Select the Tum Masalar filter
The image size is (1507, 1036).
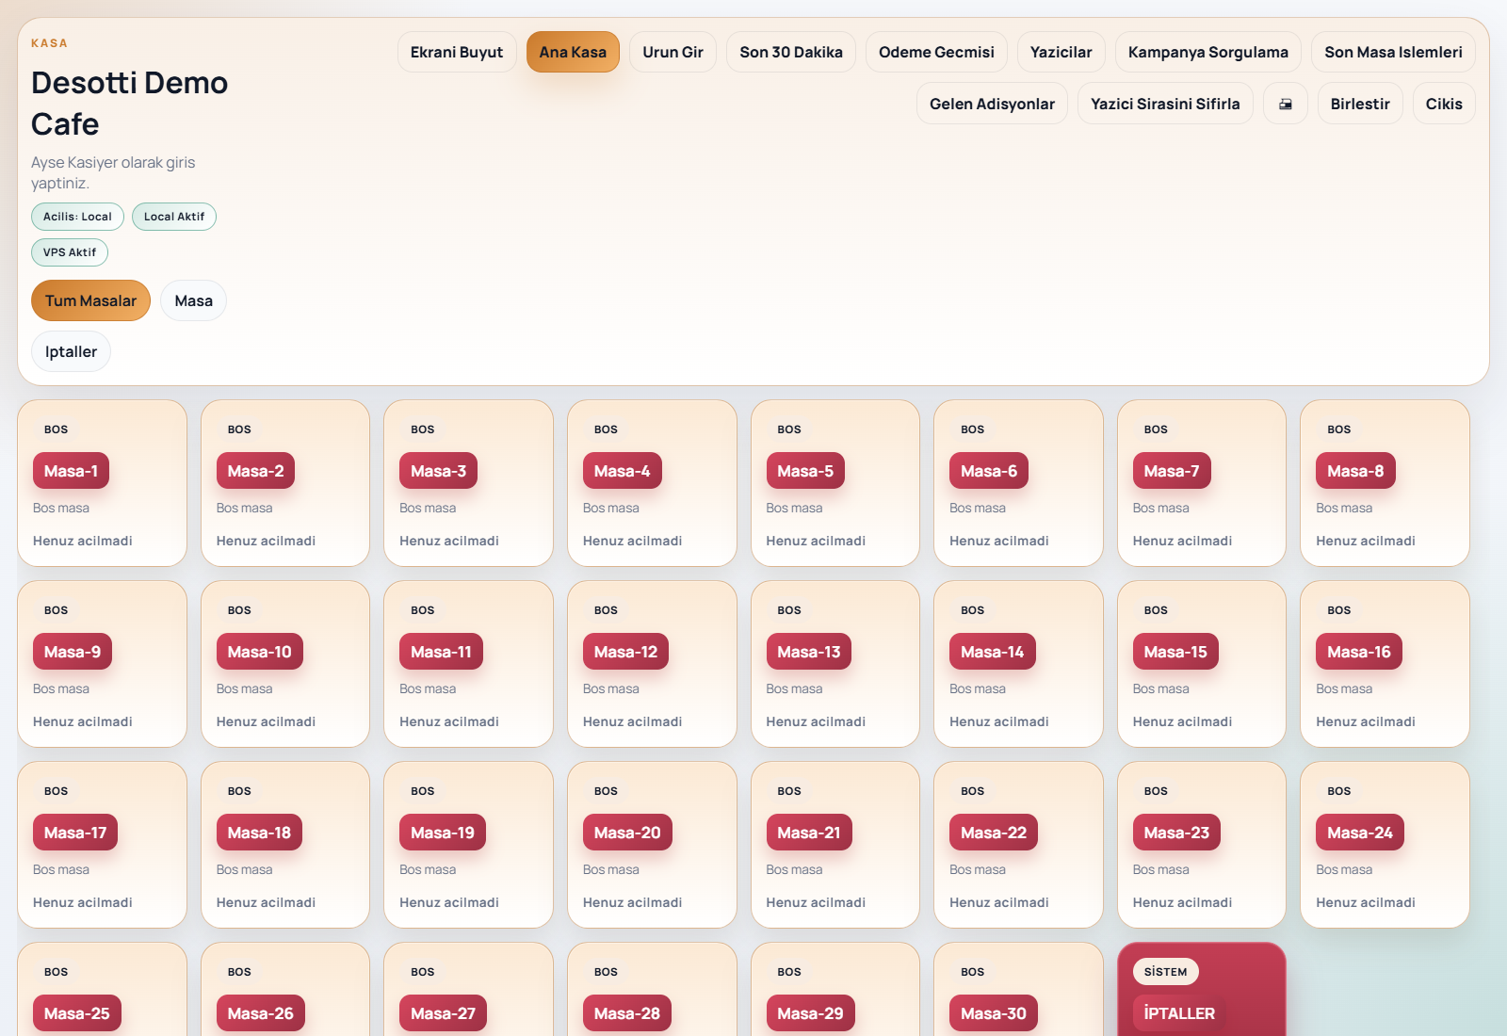90,300
